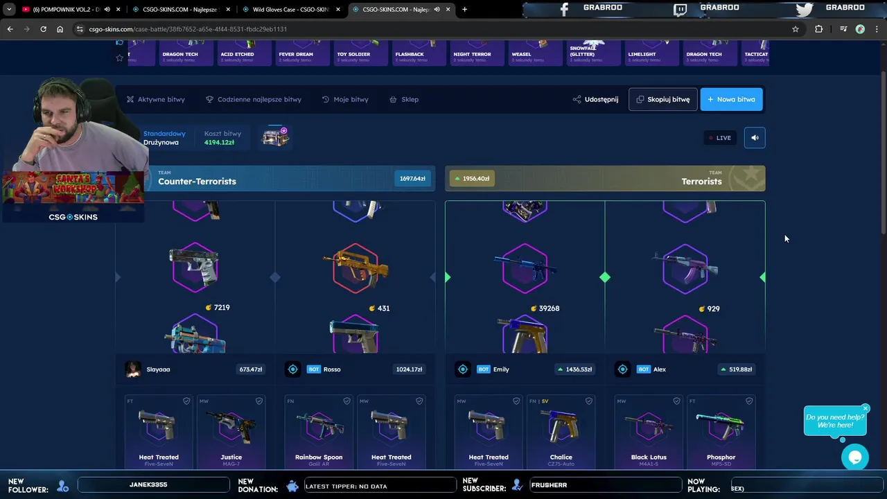Click the star icon left of drop ticker
Viewport: 887px width, 499px height.
pyautogui.click(x=119, y=58)
